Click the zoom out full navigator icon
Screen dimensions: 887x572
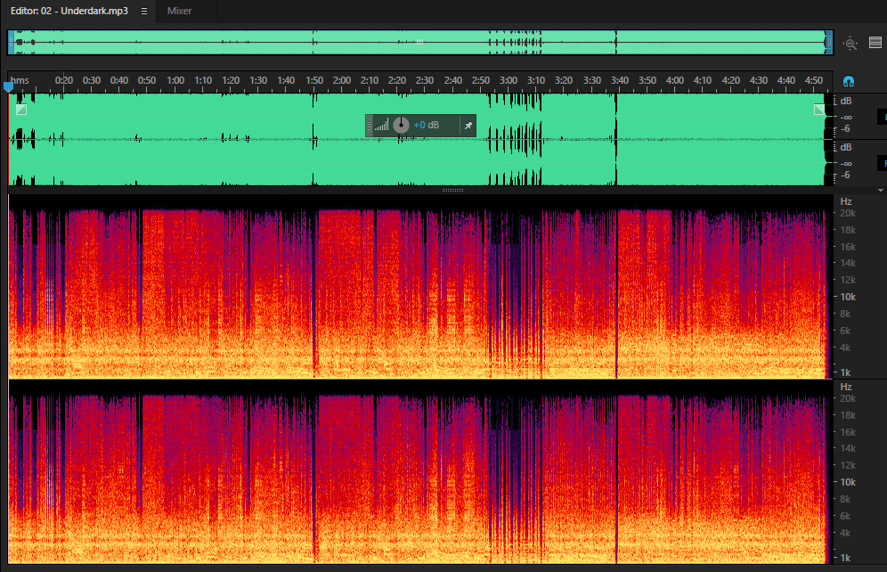coord(850,43)
